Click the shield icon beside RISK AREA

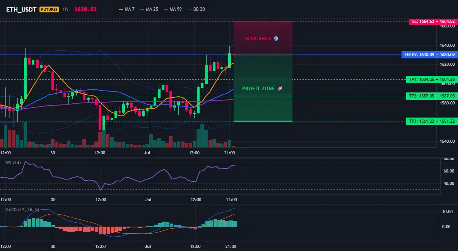point(276,39)
